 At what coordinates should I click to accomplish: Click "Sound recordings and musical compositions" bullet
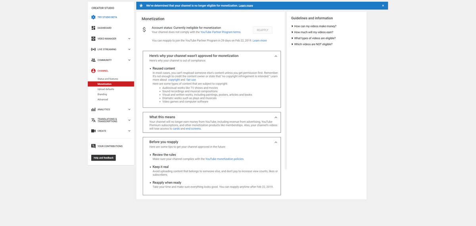click(x=190, y=91)
